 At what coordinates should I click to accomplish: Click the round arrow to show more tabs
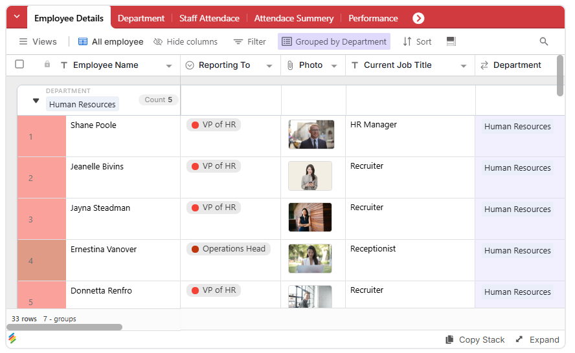pos(418,18)
